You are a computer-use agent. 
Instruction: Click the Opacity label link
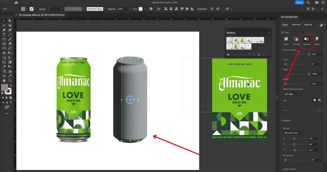pos(112,9)
